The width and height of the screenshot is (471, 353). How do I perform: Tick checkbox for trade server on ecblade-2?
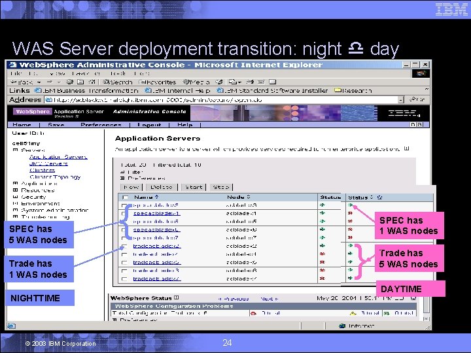point(124,246)
